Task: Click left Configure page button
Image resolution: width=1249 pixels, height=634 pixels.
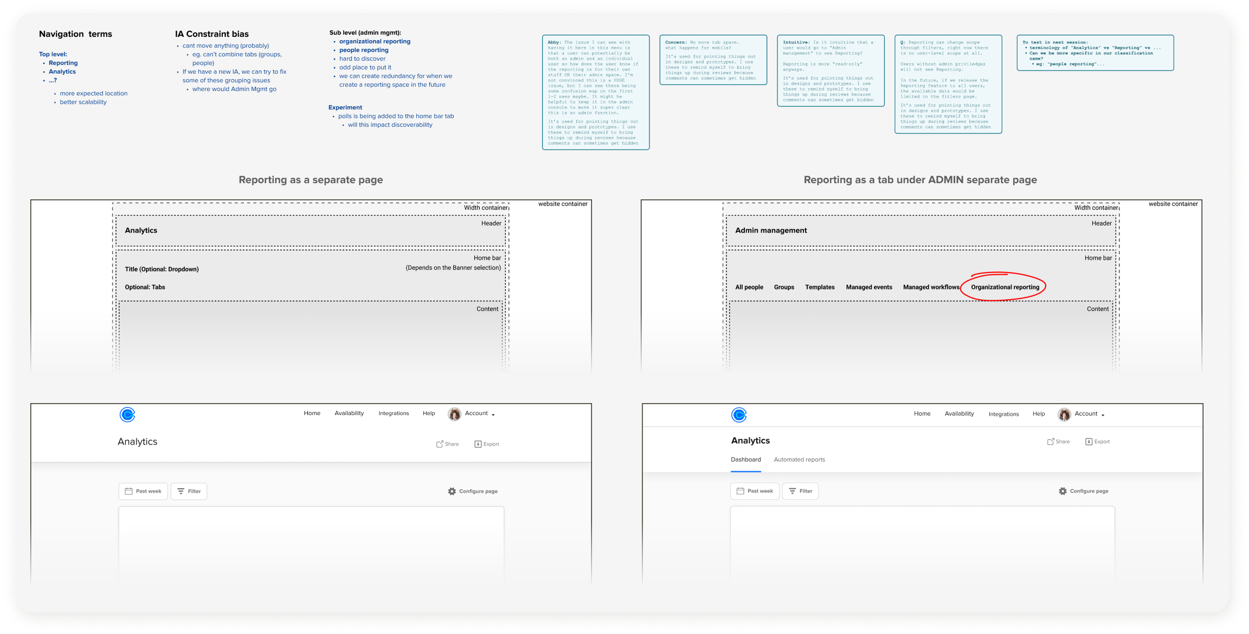Action: coord(473,491)
